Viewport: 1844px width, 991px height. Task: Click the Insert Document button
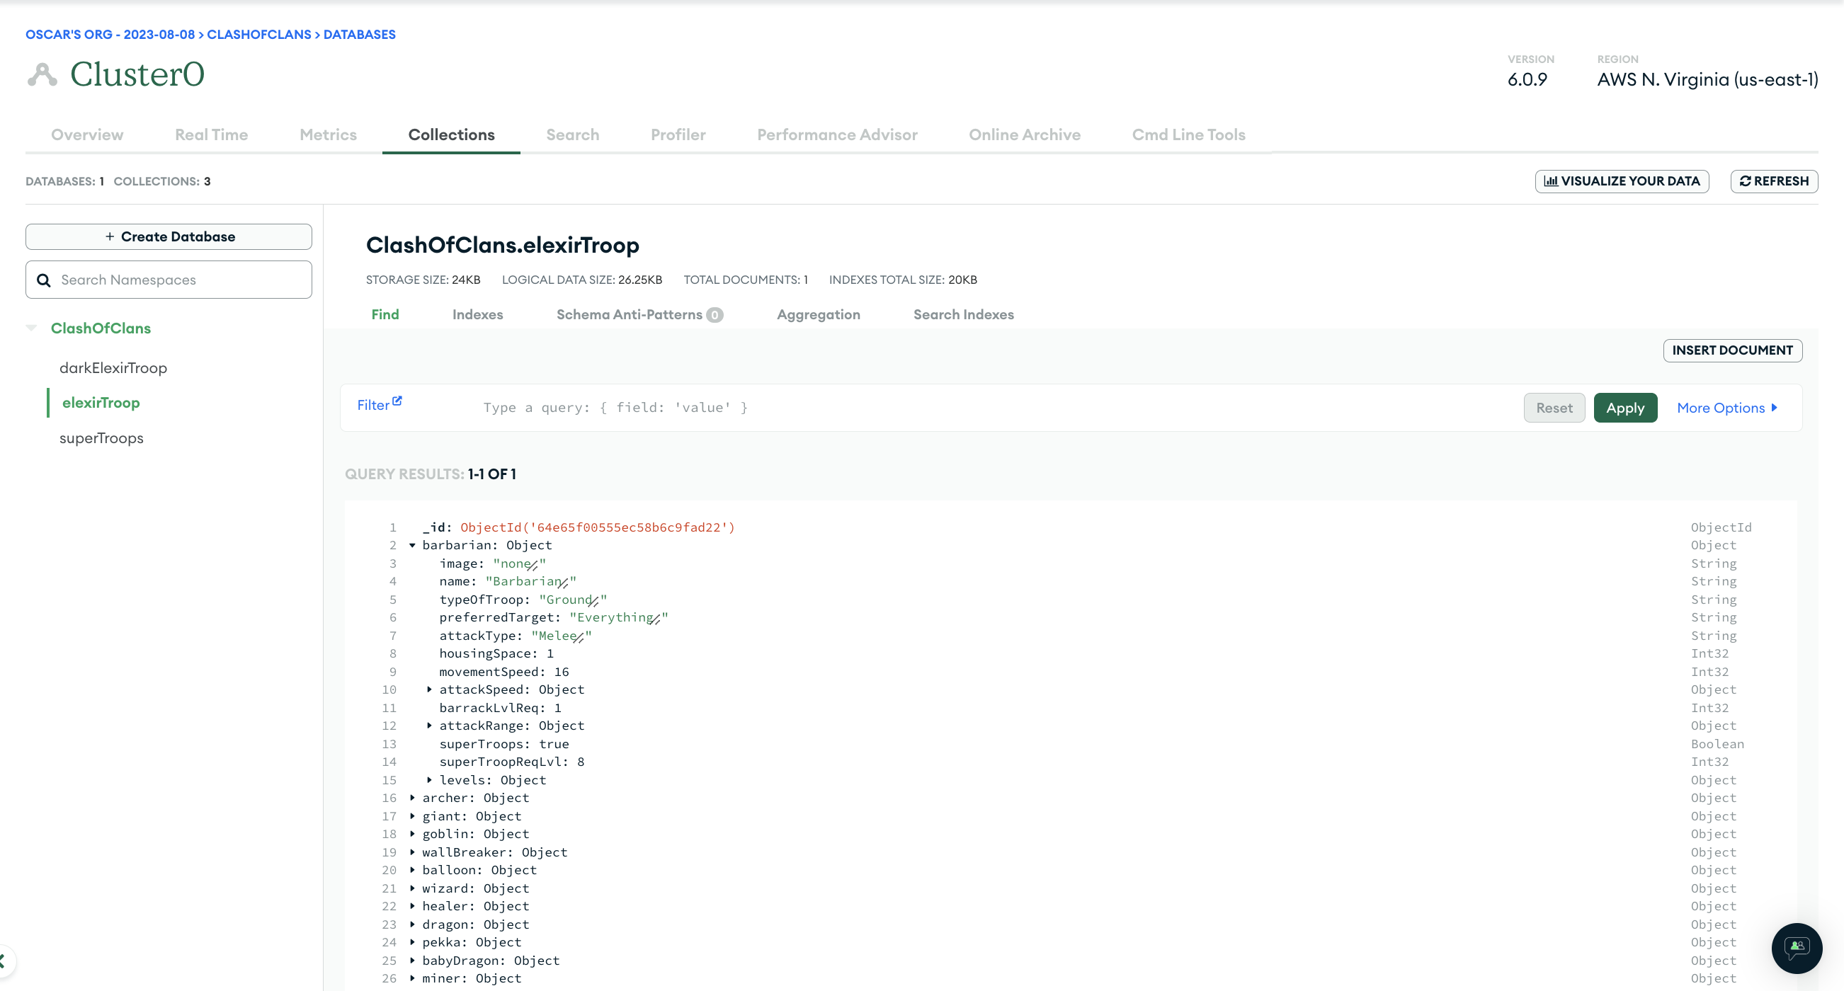(x=1732, y=350)
